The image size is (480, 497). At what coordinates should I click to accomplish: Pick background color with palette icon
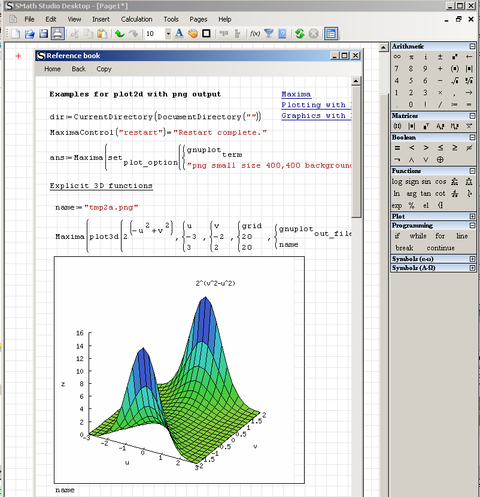pos(192,34)
